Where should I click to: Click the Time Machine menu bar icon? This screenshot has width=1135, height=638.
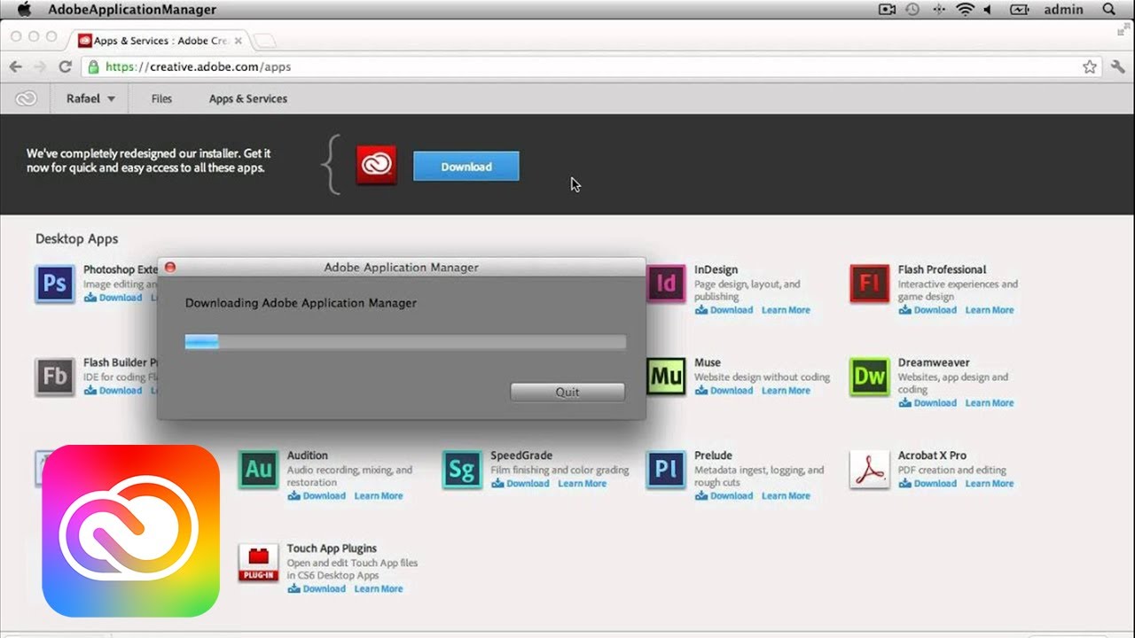pyautogui.click(x=912, y=10)
